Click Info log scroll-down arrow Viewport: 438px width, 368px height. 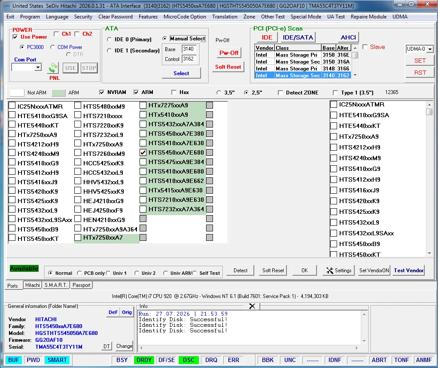pos(364,341)
